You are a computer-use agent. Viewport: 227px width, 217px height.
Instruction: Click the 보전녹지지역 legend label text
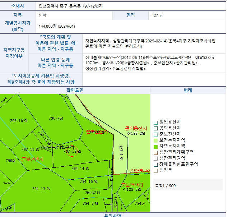coord(172,140)
